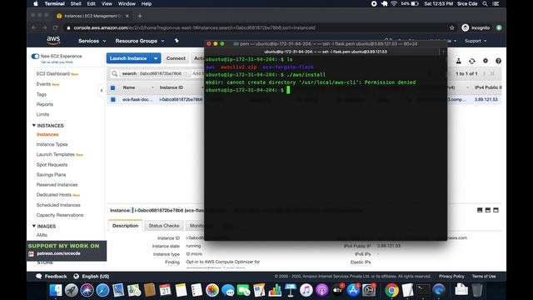Toggle the select-all instances checkbox
The height and width of the screenshot is (300, 533).
(113, 87)
